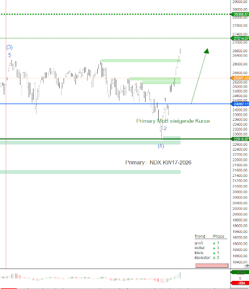Click the green triangle in the mittel row

(x=214, y=248)
